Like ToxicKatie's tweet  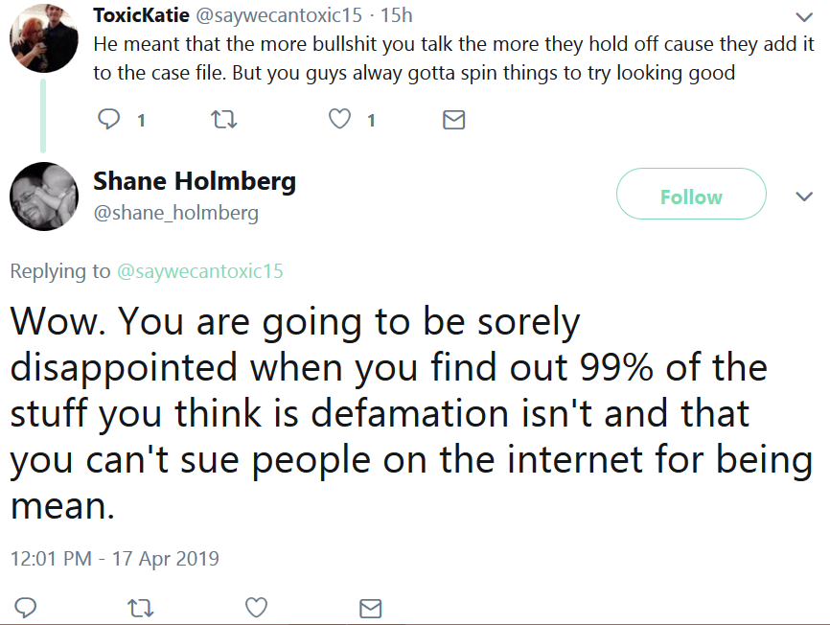[x=339, y=119]
